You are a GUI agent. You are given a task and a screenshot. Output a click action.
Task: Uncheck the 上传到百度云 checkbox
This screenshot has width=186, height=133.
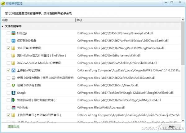pos(8,115)
